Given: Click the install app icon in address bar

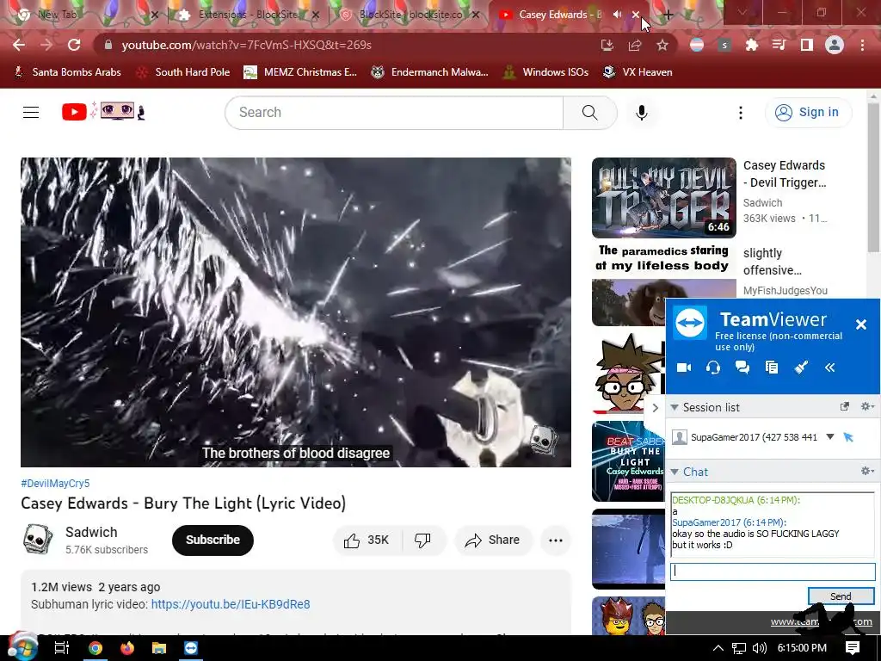Looking at the screenshot, I should pyautogui.click(x=607, y=45).
